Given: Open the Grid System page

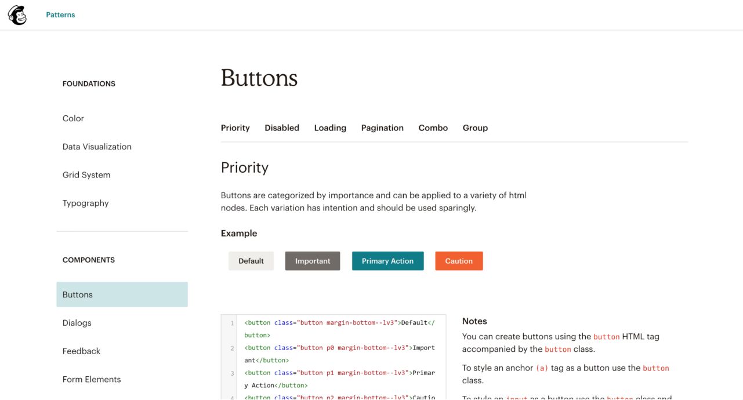Looking at the screenshot, I should pos(86,174).
